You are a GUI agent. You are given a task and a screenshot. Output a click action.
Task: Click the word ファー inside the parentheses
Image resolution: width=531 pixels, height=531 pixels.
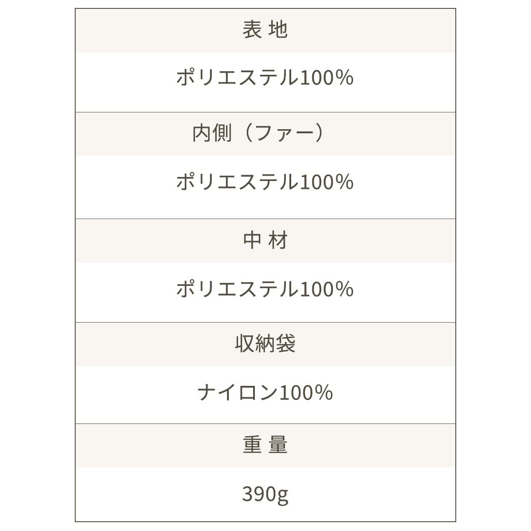(284, 134)
